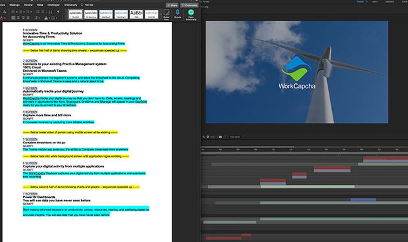Start Dictate with the microphone icon

point(178,14)
